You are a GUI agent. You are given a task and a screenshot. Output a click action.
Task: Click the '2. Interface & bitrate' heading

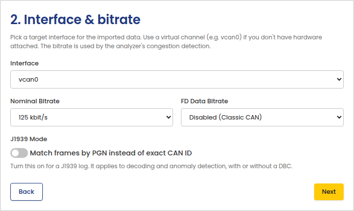pos(75,20)
